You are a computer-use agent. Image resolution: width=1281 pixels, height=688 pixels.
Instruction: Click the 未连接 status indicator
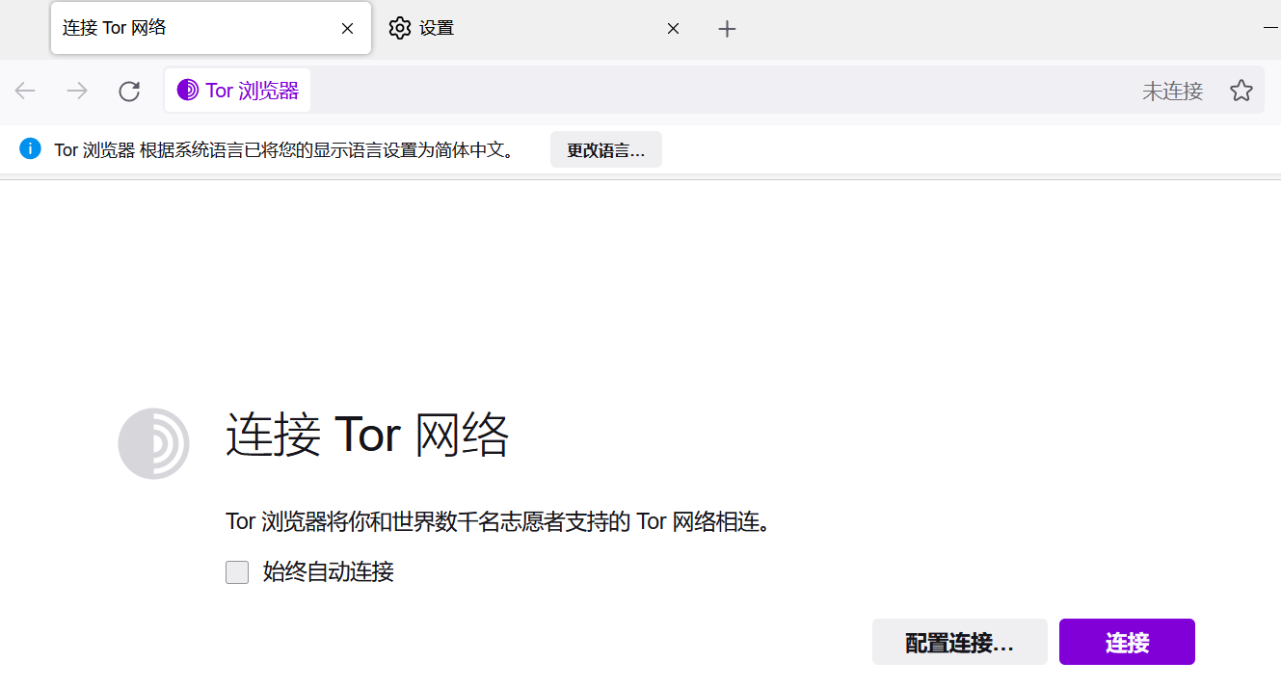point(1171,90)
